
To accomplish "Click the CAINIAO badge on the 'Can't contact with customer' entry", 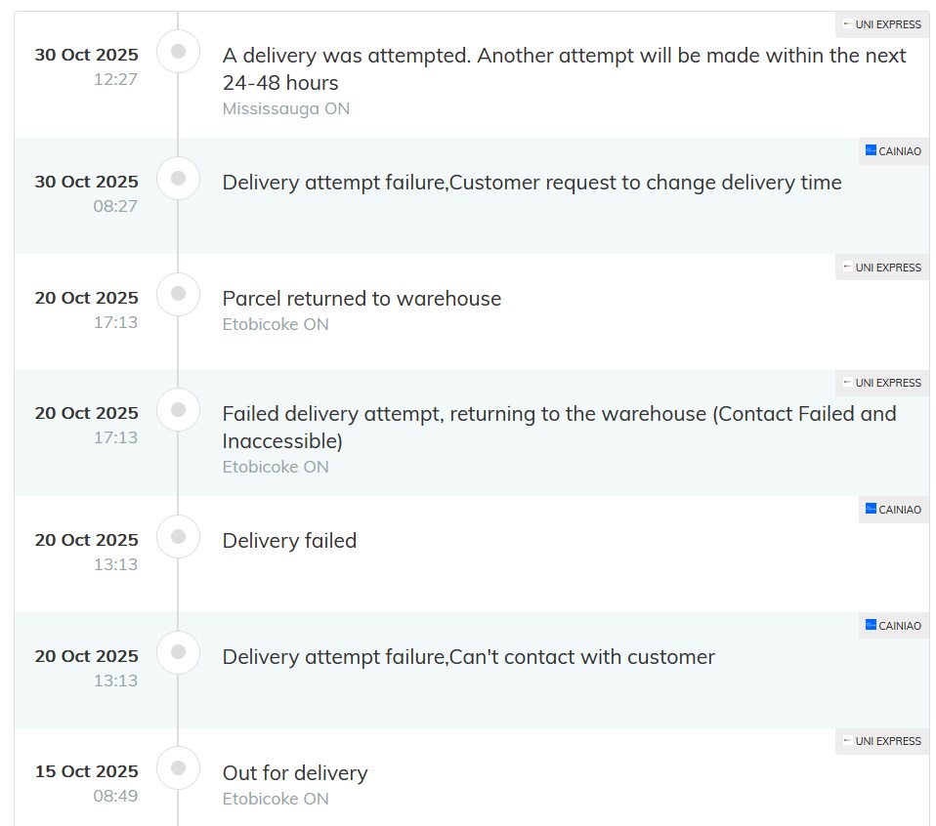I will coord(893,626).
